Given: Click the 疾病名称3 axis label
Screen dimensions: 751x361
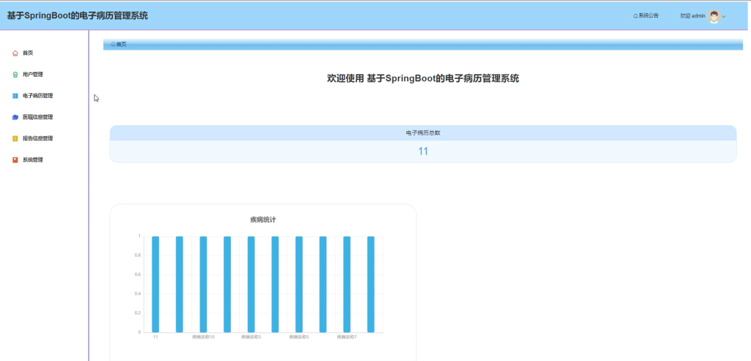Looking at the screenshot, I should click(251, 337).
